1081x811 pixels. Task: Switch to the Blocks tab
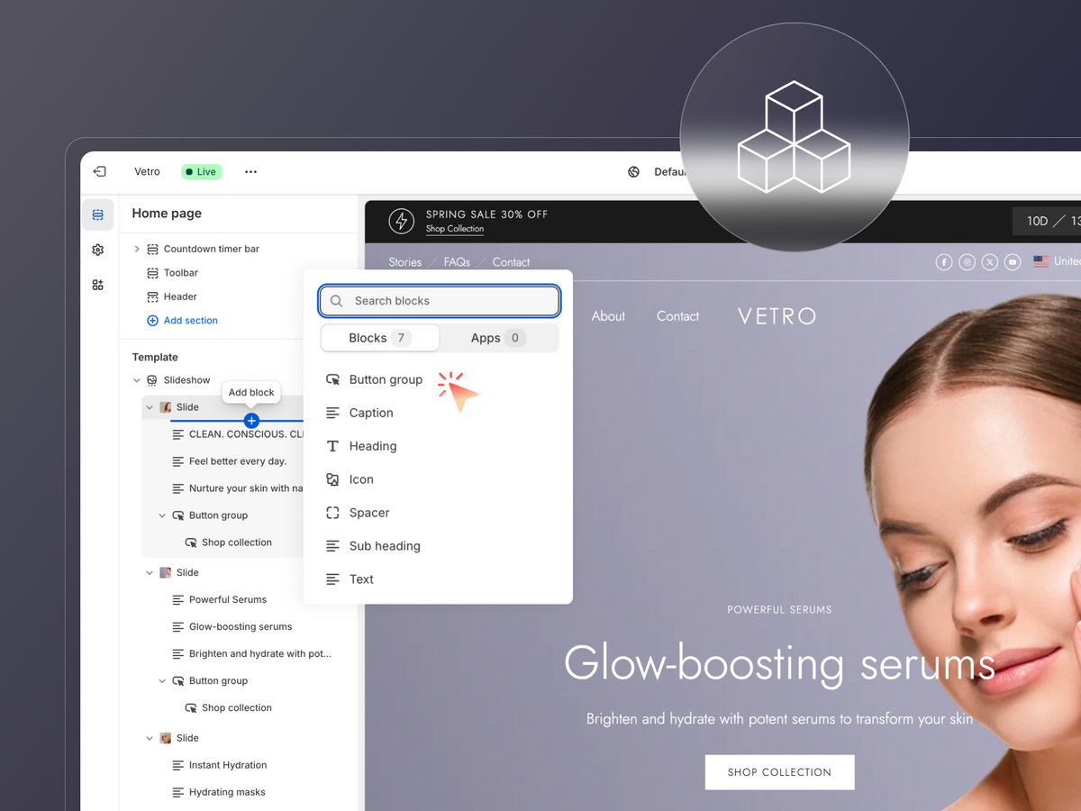pos(380,338)
